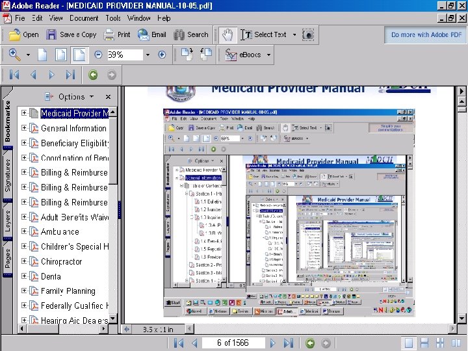Click previous page arrow in status bar
Screen dimensions: 468x351
(x=194, y=343)
